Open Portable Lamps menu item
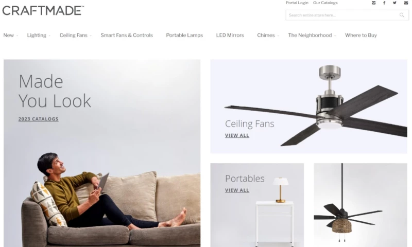The width and height of the screenshot is (412, 247). coord(184,35)
